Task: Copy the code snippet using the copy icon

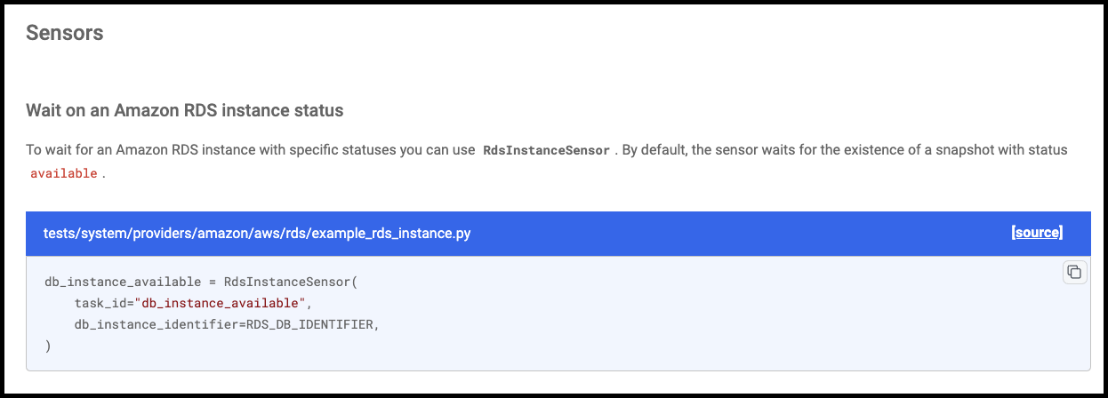Action: (1074, 272)
